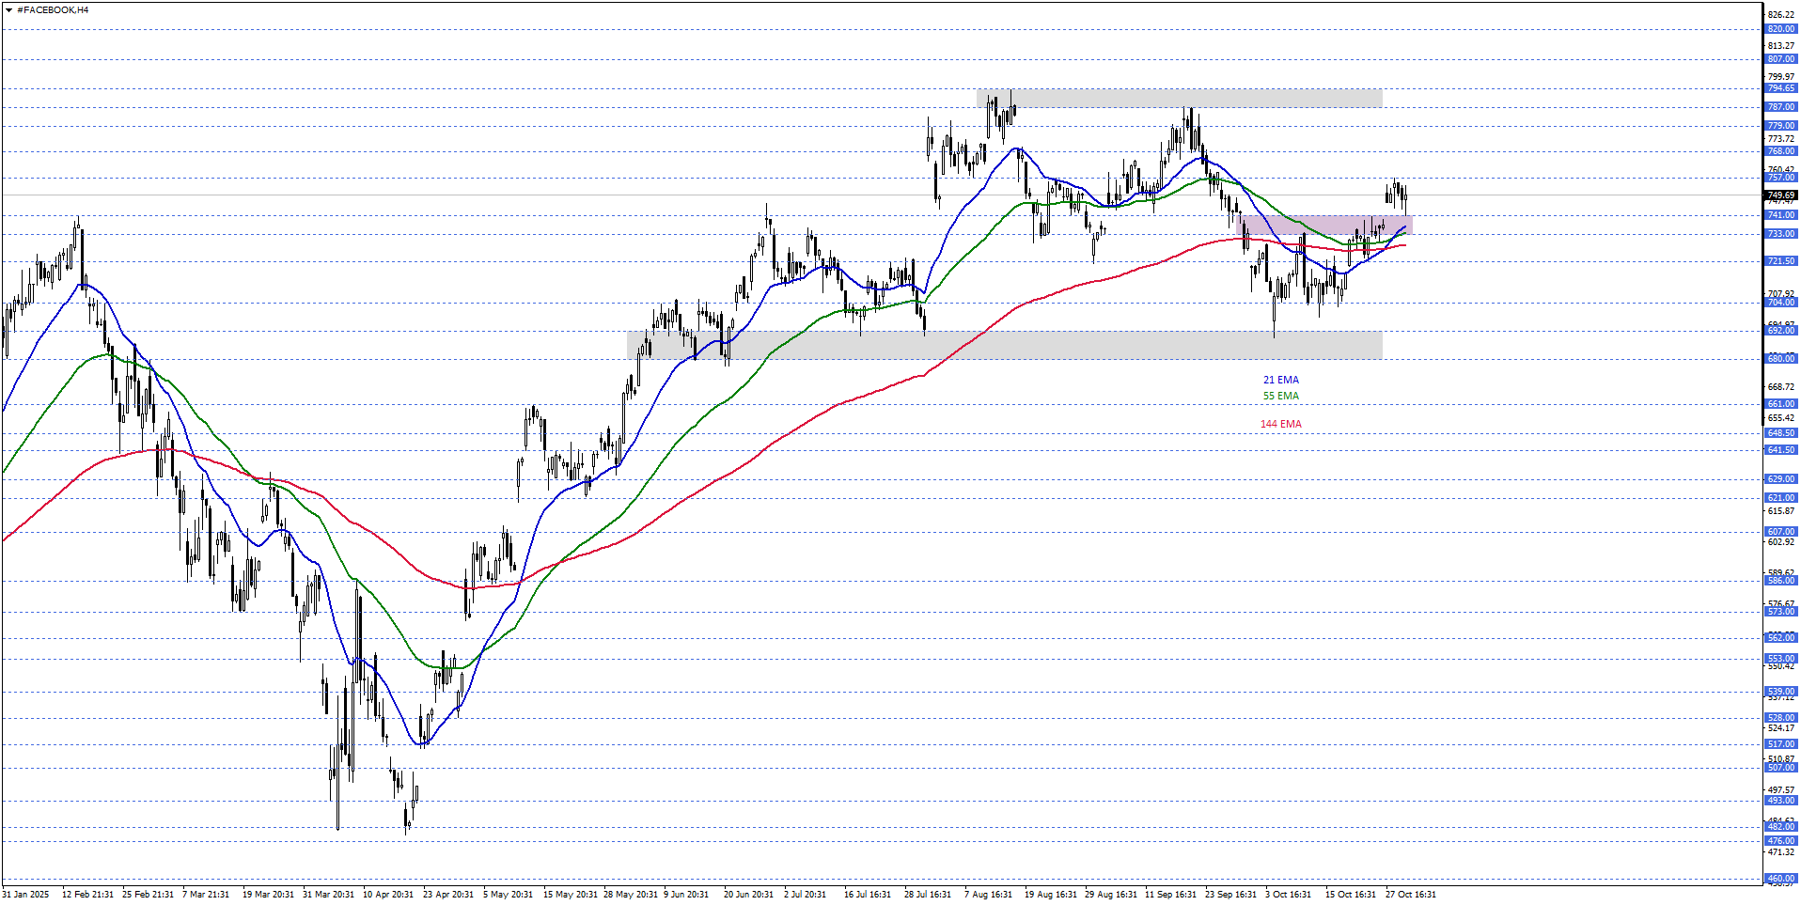
Task: Select the lower gray support rectangle
Action: (x=1004, y=345)
